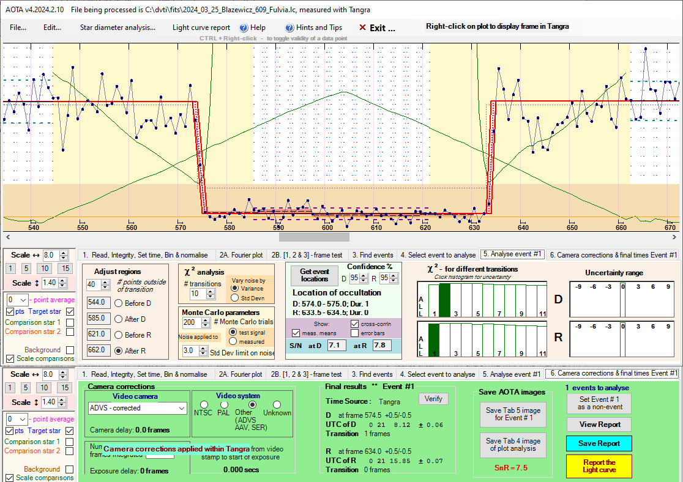
Task: Toggle error bars checkbox
Action: click(x=354, y=333)
